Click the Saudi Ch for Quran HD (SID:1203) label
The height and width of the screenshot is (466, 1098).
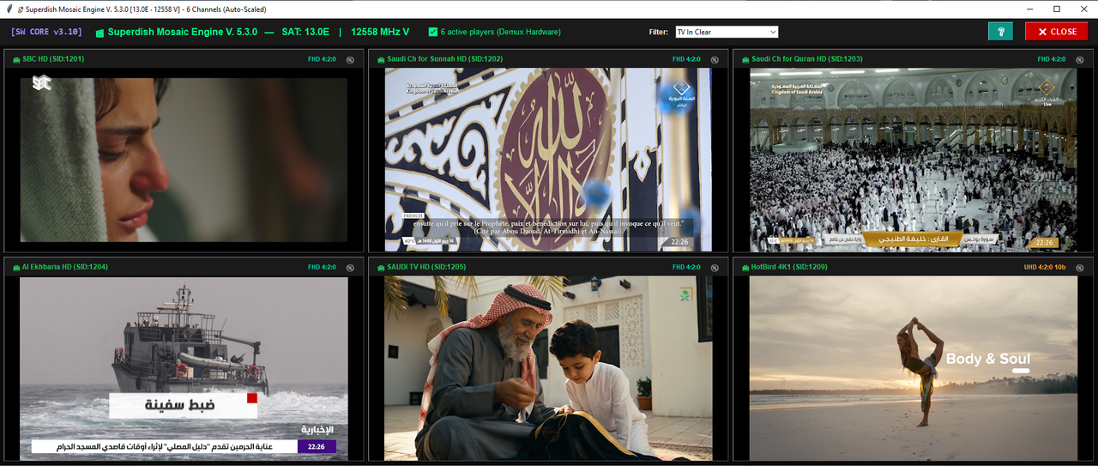coord(807,59)
